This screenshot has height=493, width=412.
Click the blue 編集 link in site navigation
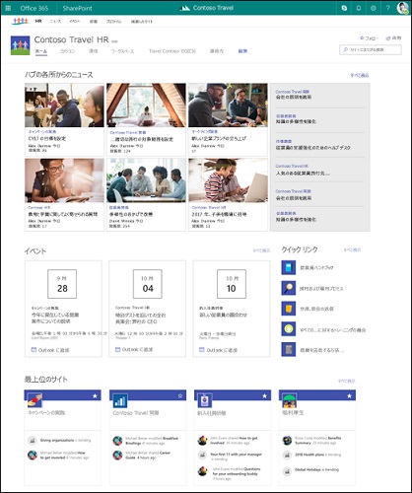click(x=242, y=51)
